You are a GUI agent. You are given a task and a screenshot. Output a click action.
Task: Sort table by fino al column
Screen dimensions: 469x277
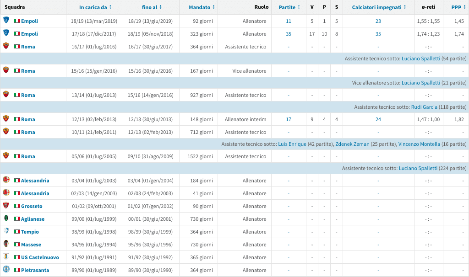[152, 7]
